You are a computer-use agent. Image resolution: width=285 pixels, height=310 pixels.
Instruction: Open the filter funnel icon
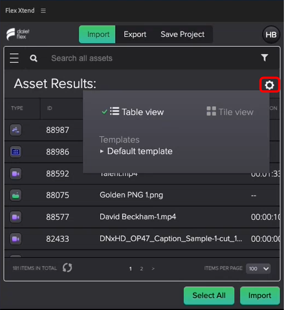click(x=265, y=58)
